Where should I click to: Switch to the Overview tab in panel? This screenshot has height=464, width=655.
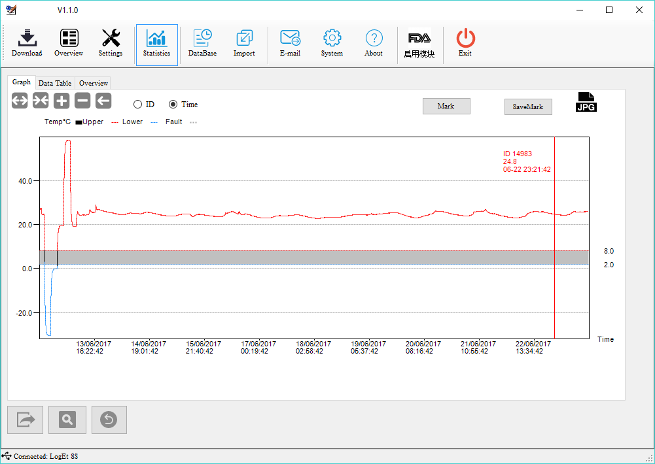tap(94, 83)
